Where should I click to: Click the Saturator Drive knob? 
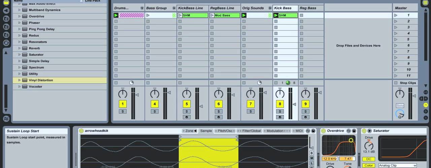(369, 145)
